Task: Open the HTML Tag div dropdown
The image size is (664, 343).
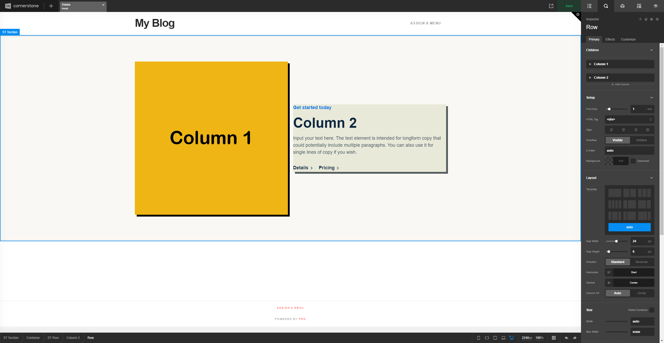Action: (x=629, y=119)
